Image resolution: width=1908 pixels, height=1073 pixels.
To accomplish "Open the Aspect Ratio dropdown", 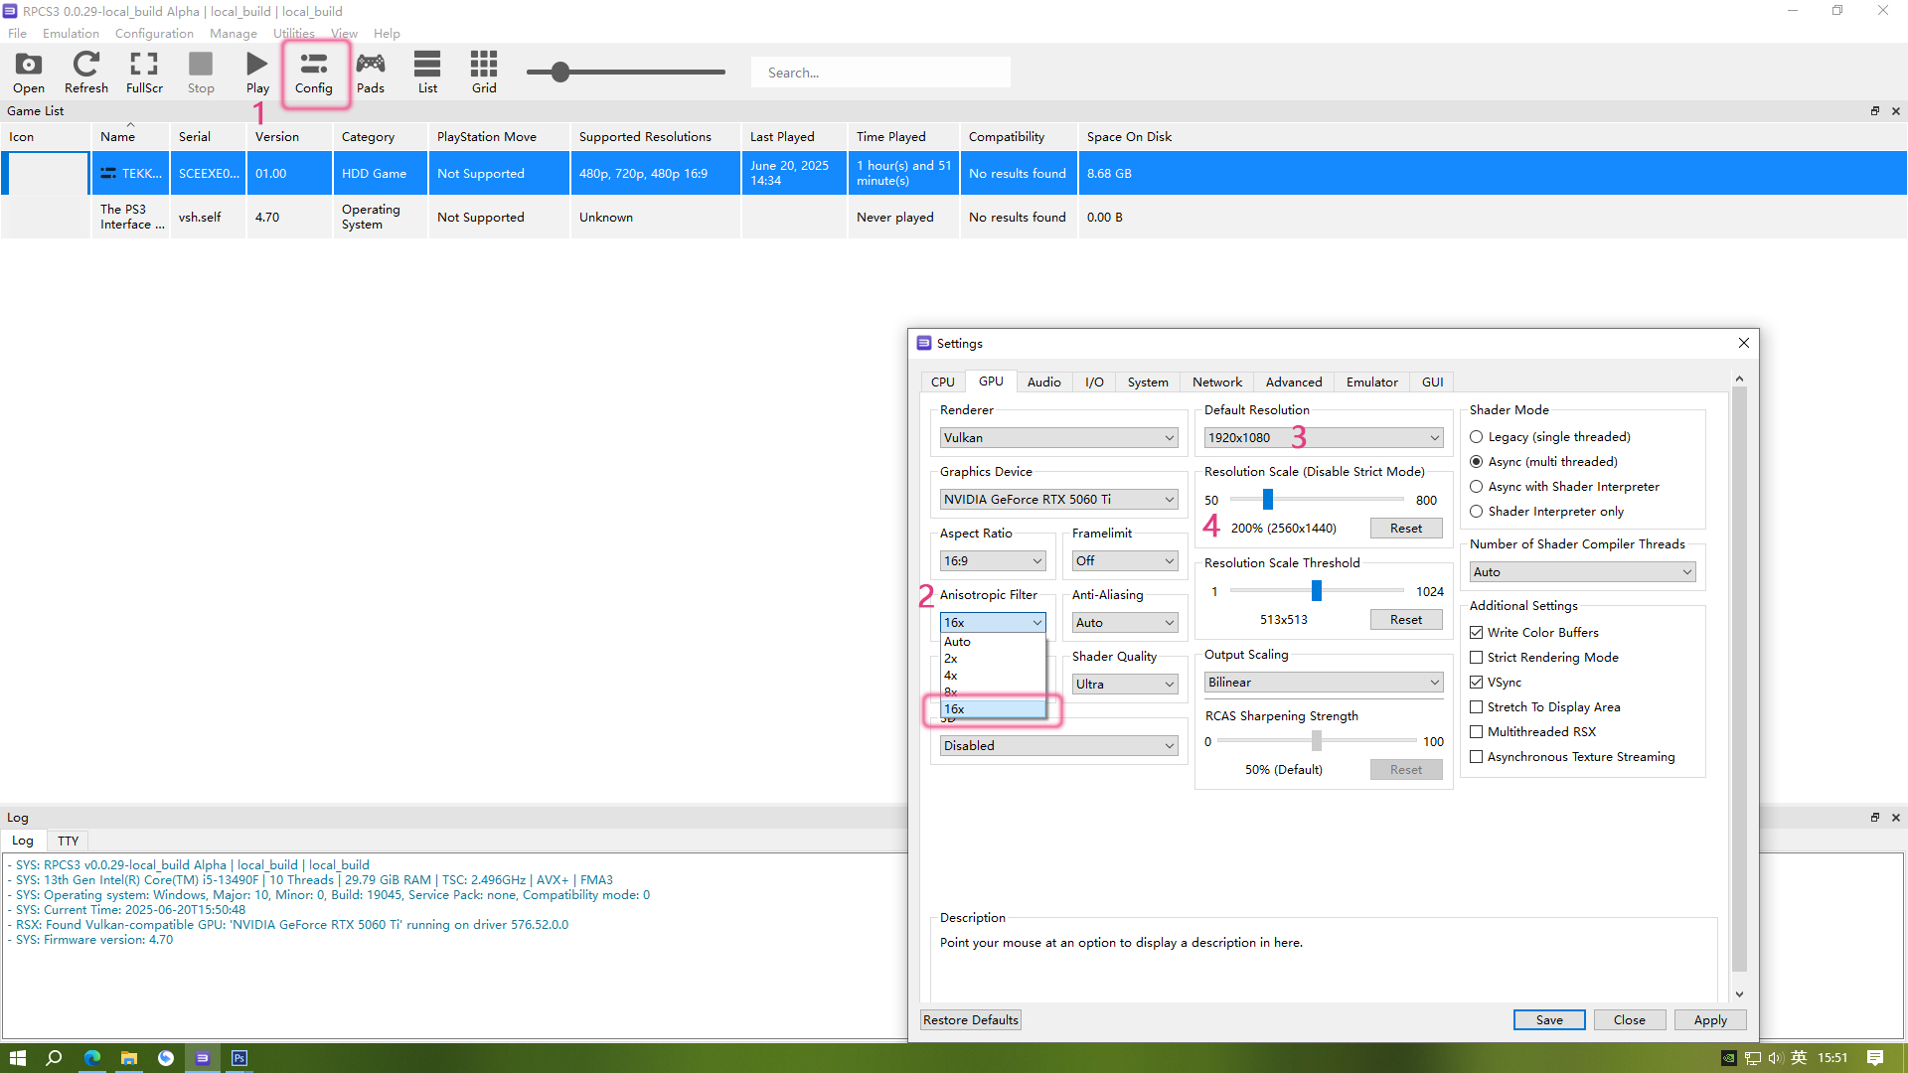I will [993, 561].
